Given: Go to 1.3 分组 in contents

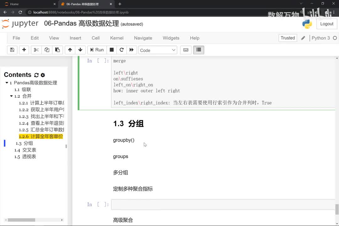Looking at the screenshot, I should [x=24, y=143].
